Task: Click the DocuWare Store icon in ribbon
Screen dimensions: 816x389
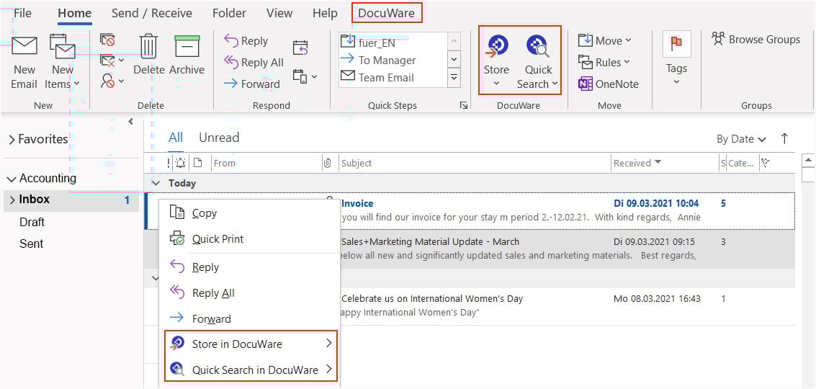Action: [x=496, y=47]
